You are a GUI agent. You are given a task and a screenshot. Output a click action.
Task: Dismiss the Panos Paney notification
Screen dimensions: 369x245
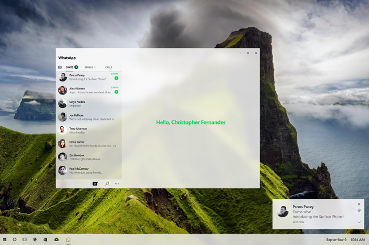click(x=359, y=204)
